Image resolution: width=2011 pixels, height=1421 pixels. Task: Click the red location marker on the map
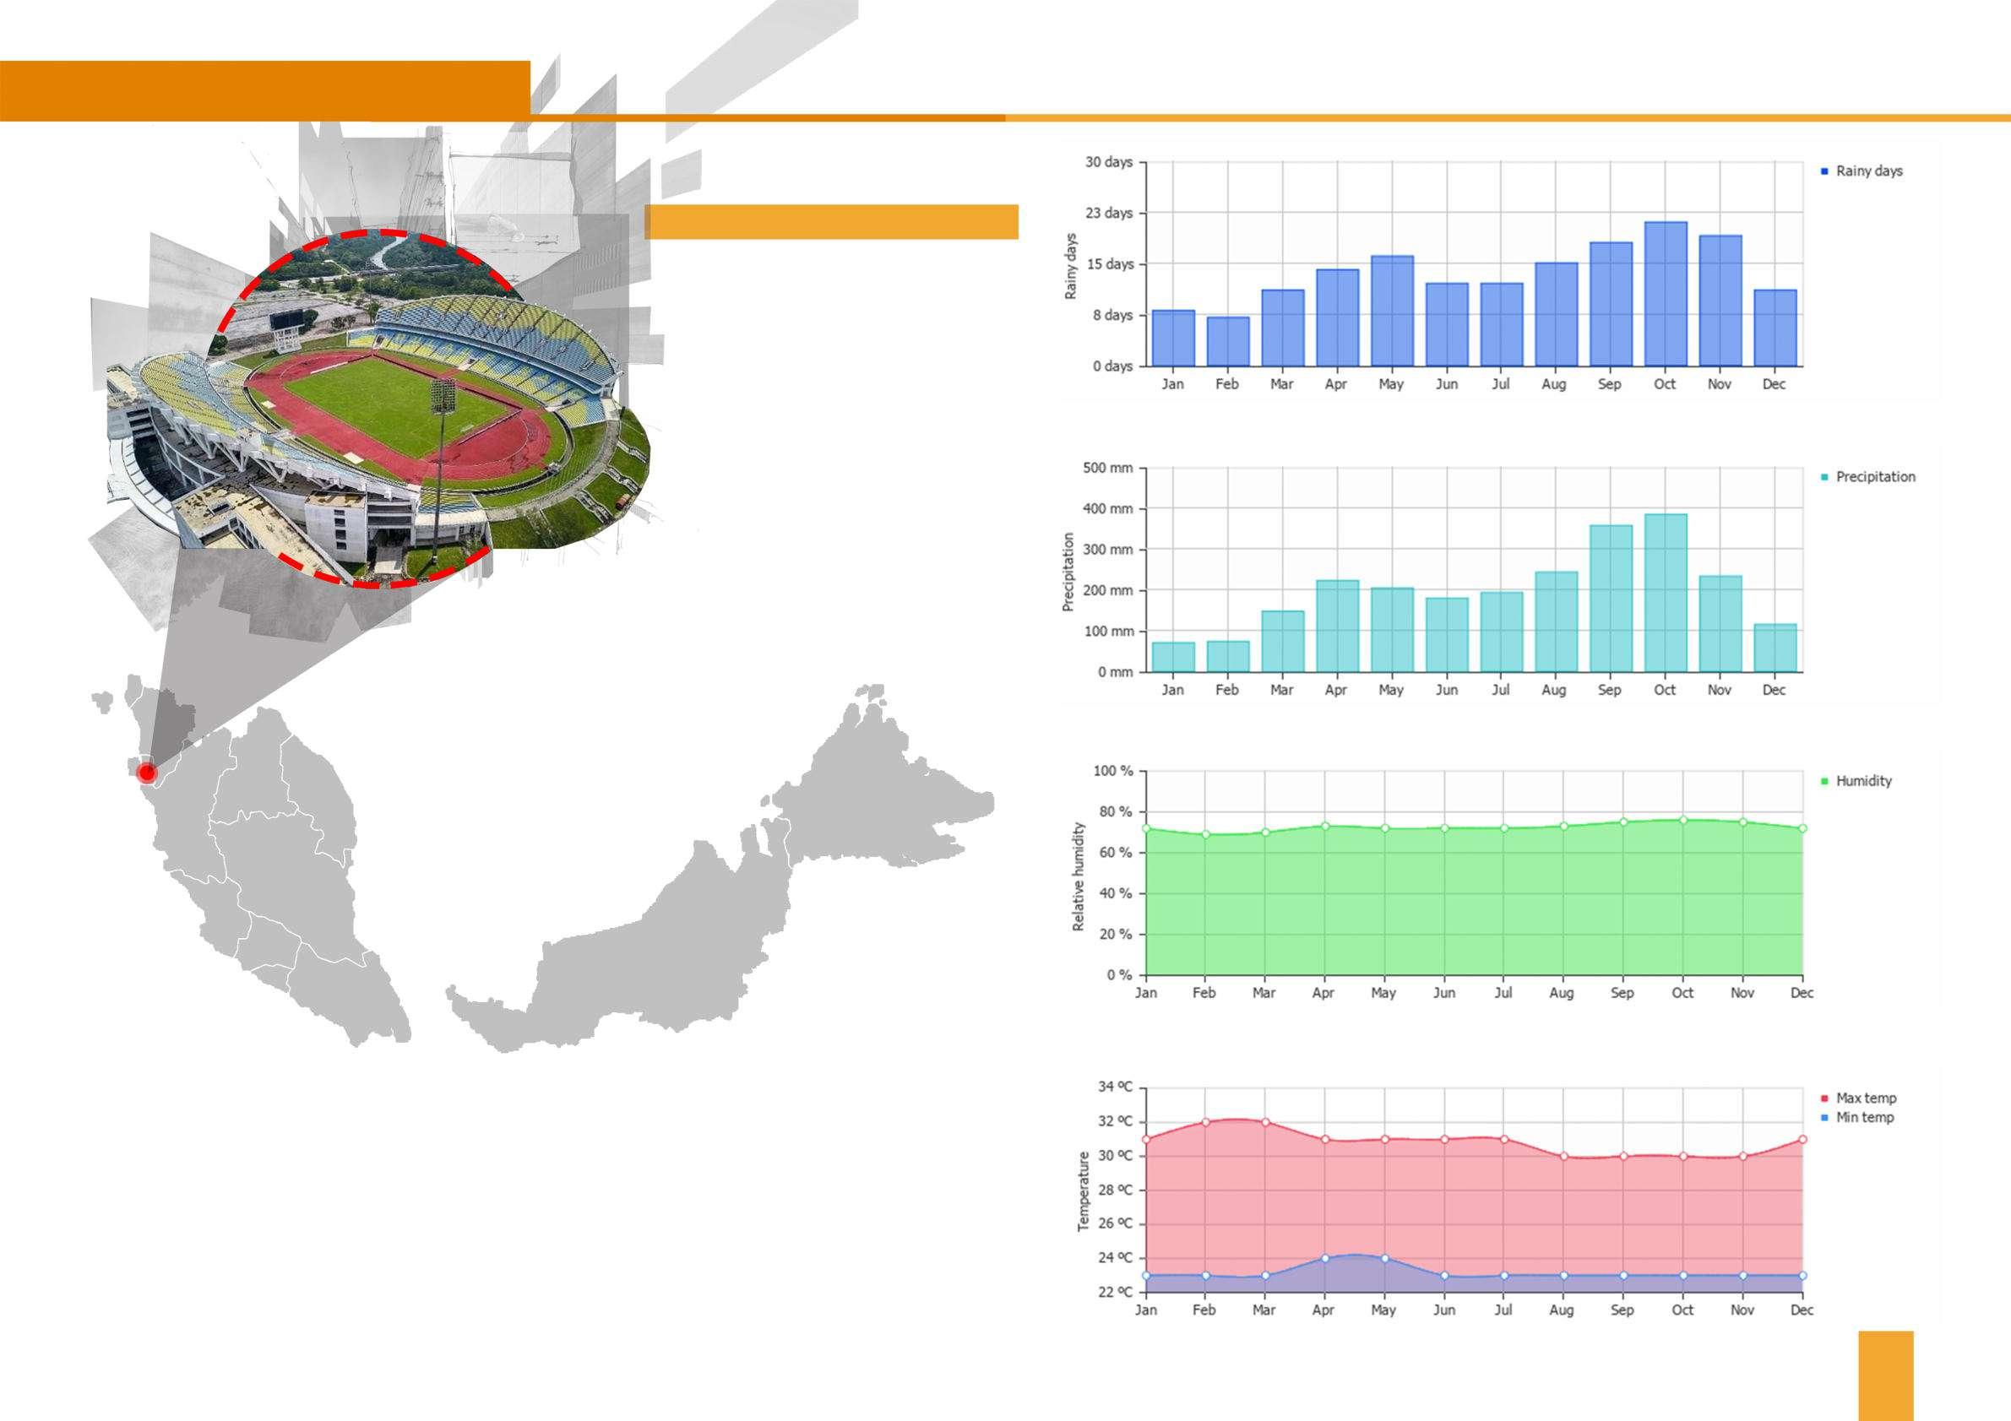(x=147, y=773)
